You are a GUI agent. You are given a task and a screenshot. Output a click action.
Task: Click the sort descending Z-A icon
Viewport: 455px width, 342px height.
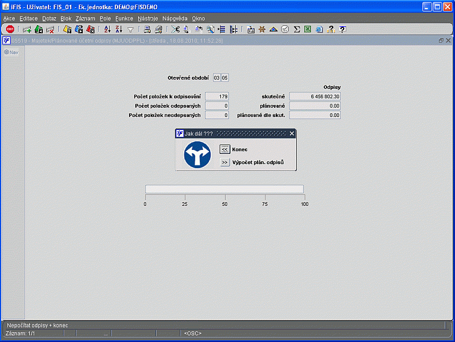coord(118,29)
